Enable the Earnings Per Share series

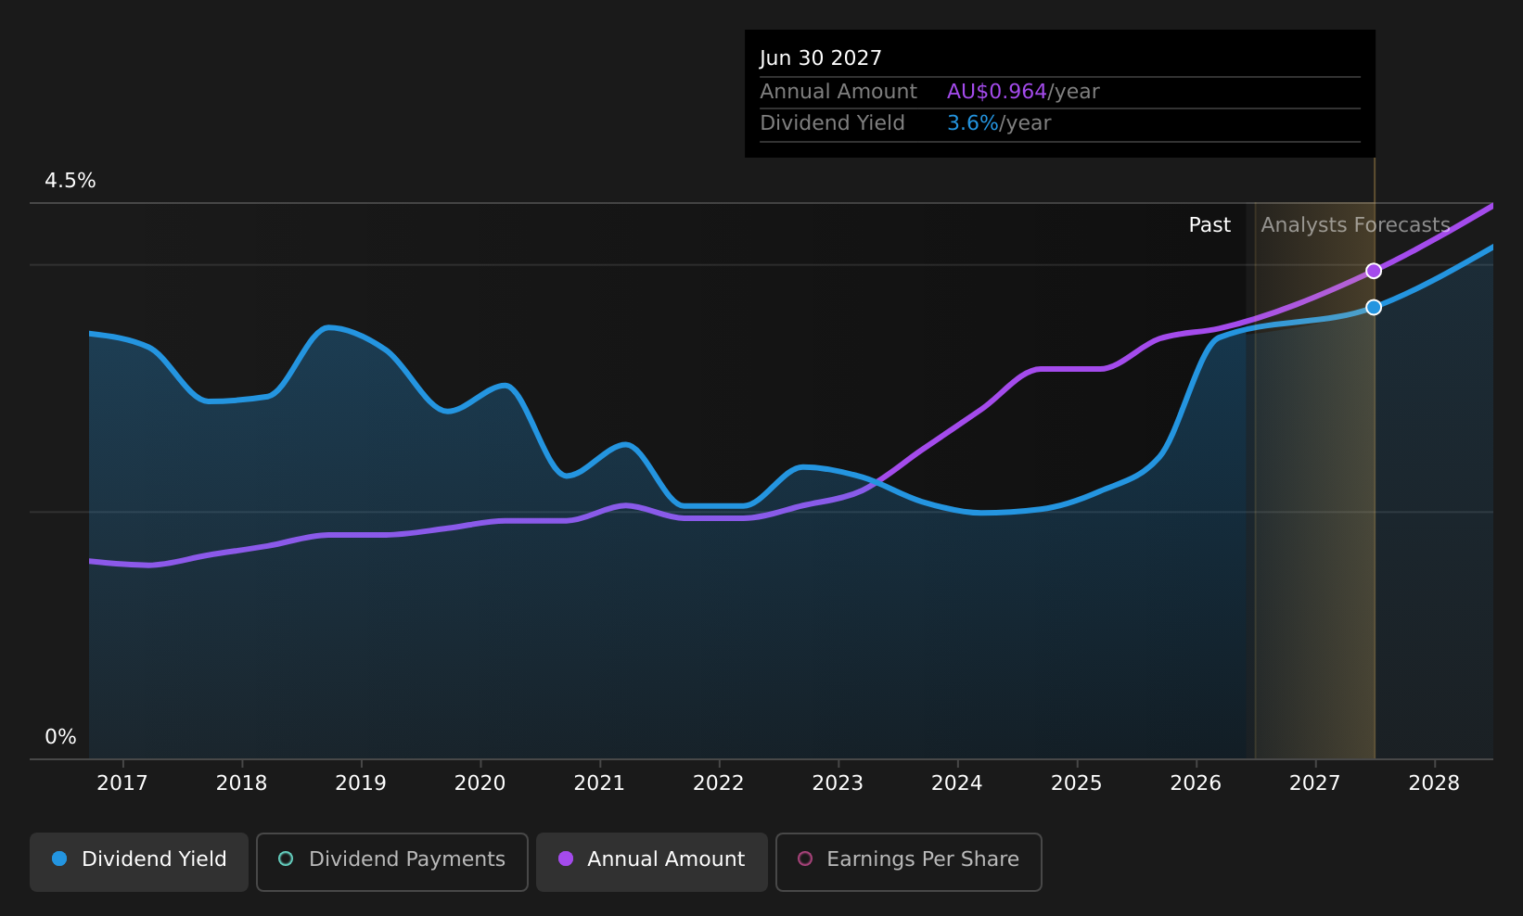click(909, 861)
